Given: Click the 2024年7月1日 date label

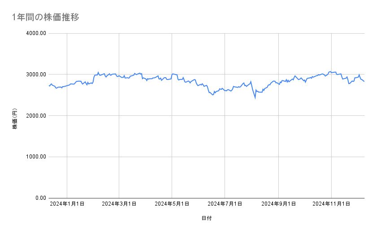Looking at the screenshot, I should click(x=225, y=204).
